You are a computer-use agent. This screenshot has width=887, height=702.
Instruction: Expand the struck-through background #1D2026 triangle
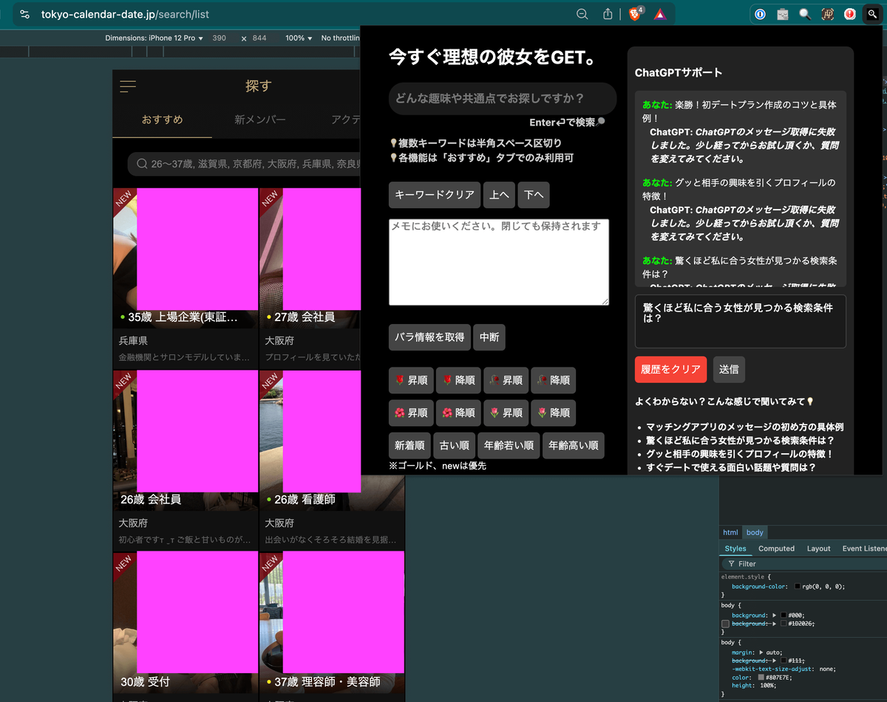tap(775, 624)
